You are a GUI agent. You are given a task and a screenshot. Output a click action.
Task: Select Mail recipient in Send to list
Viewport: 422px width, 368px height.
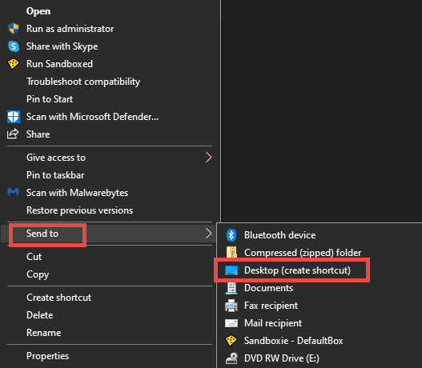coord(273,323)
